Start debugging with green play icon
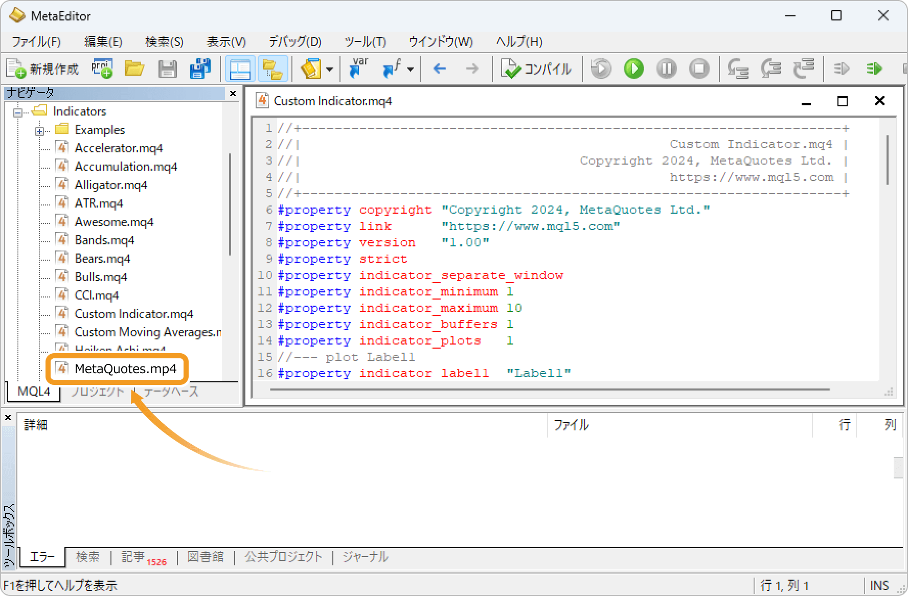The image size is (908, 596). [633, 68]
